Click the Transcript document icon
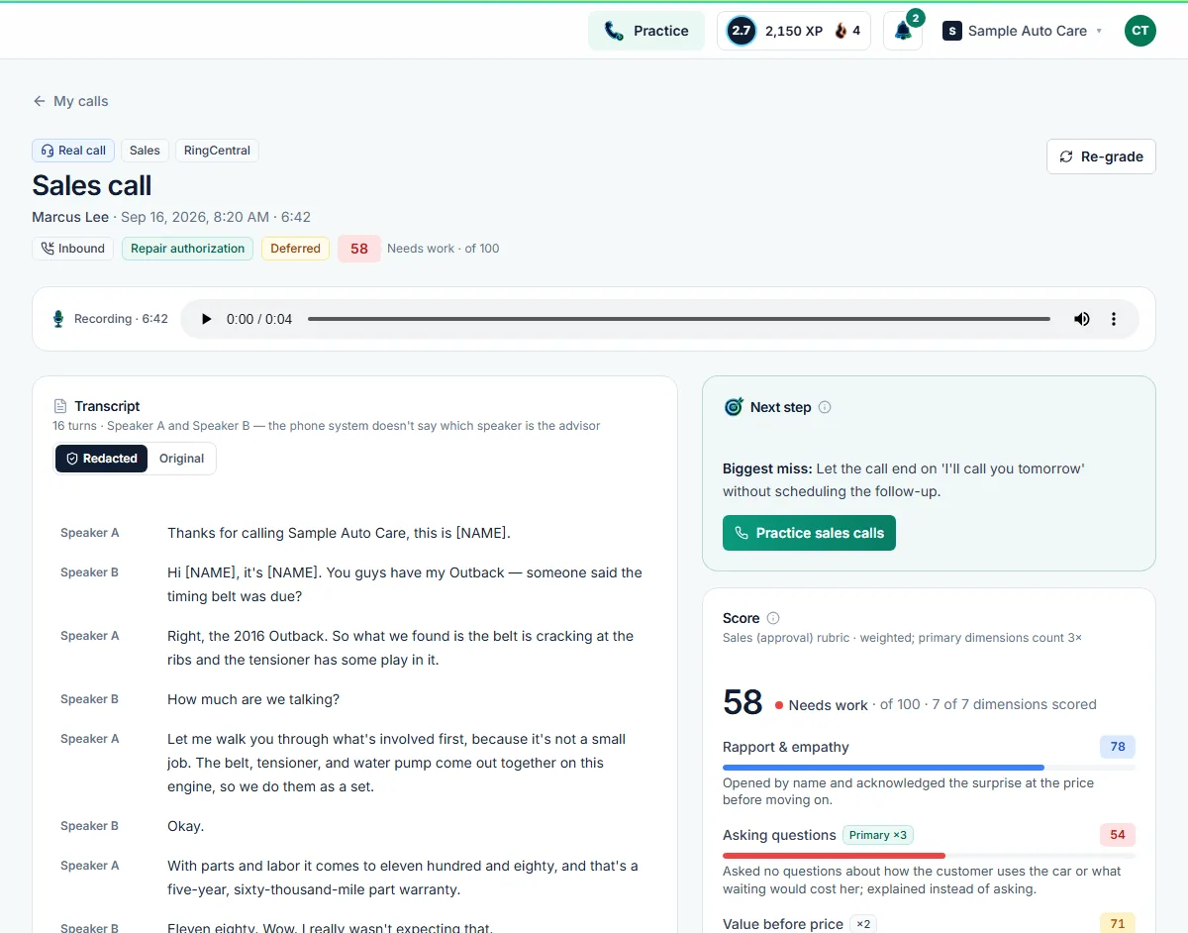1188x933 pixels. click(60, 406)
